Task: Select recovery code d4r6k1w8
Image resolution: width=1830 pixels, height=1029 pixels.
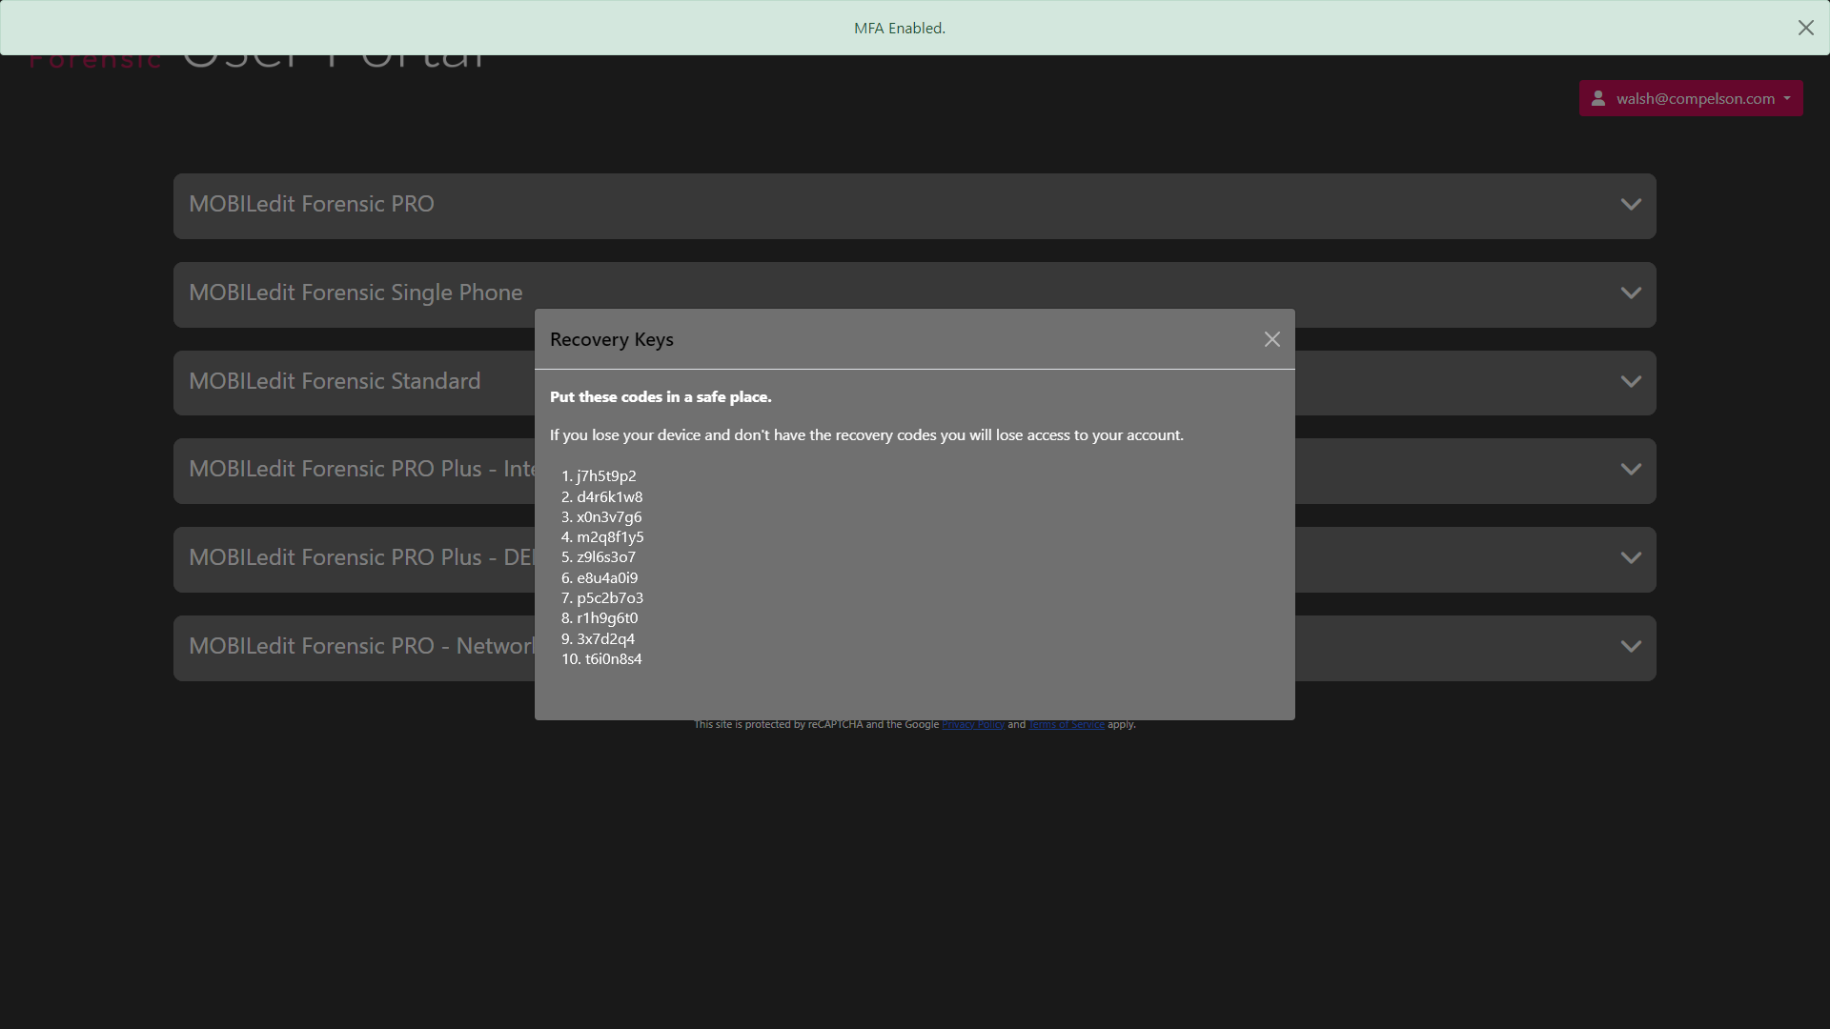Action: (609, 496)
